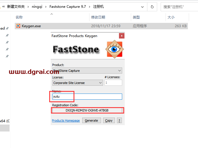Click the Name input field with yutu
Image resolution: width=198 pixels, height=148 pixels.
tap(87, 96)
